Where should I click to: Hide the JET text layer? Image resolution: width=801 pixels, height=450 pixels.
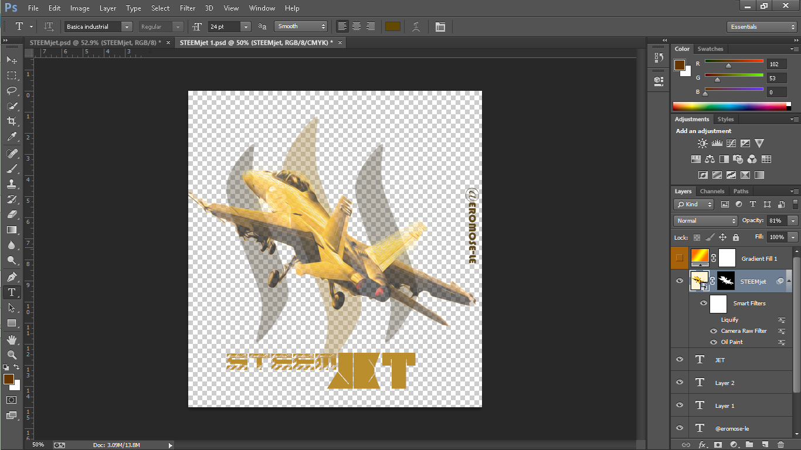click(680, 360)
